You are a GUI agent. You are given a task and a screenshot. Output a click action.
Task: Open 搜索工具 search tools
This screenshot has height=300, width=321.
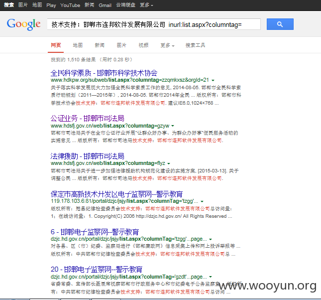(195, 45)
